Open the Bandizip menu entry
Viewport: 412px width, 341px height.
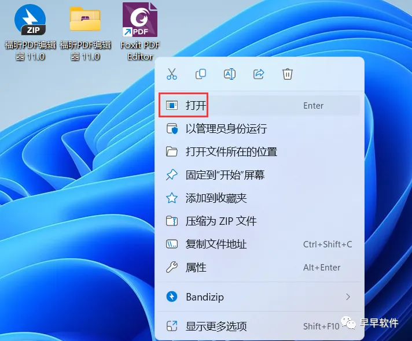[259, 297]
